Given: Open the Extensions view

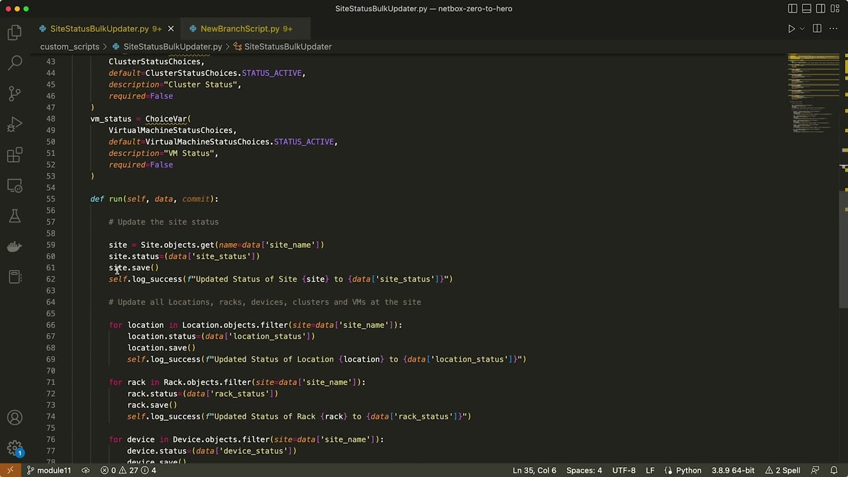Looking at the screenshot, I should (15, 154).
